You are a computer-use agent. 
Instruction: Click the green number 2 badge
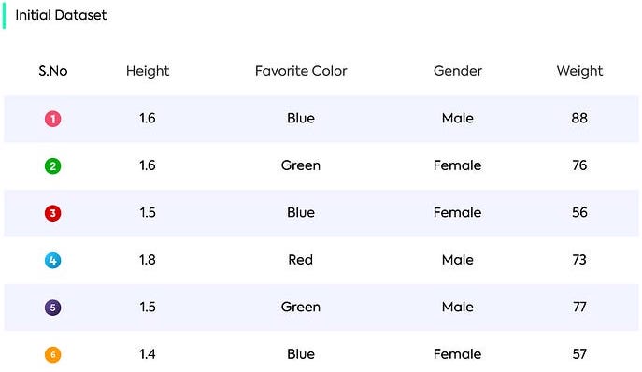pos(53,166)
